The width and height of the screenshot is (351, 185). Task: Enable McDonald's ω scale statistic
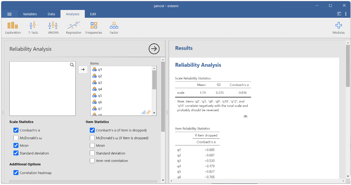point(16,138)
